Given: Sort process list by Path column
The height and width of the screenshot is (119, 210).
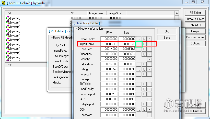Looking at the screenshot, I should (37, 13).
